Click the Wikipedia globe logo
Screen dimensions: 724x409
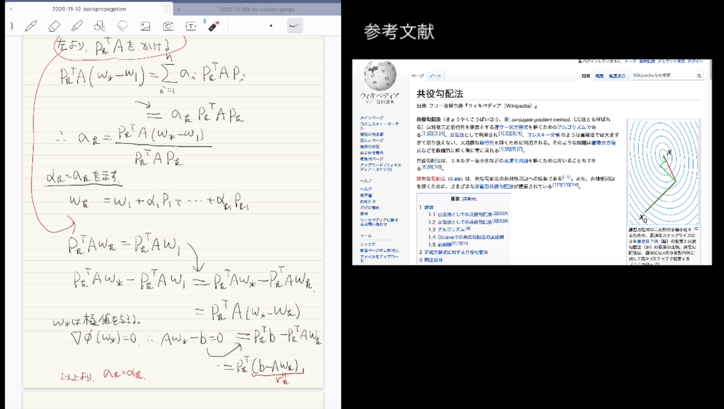[x=380, y=76]
